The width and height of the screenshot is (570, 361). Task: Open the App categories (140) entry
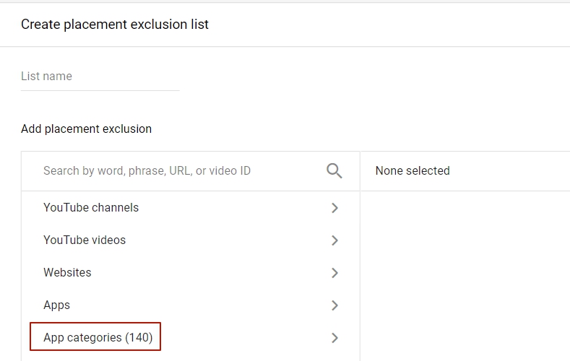pos(98,337)
